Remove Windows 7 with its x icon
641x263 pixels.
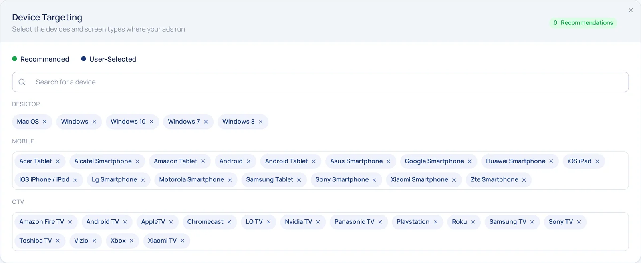pyautogui.click(x=206, y=122)
